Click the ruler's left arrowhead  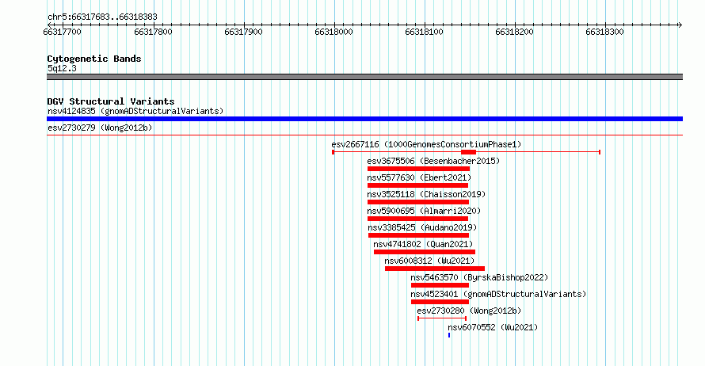click(x=49, y=25)
